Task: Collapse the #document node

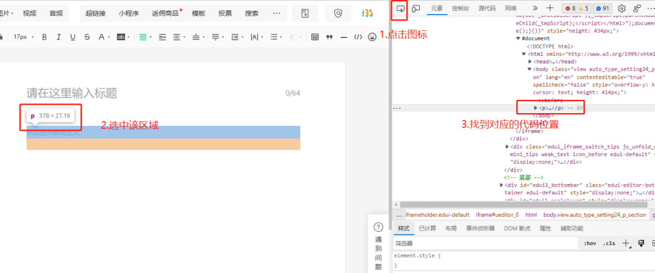Action: point(519,39)
